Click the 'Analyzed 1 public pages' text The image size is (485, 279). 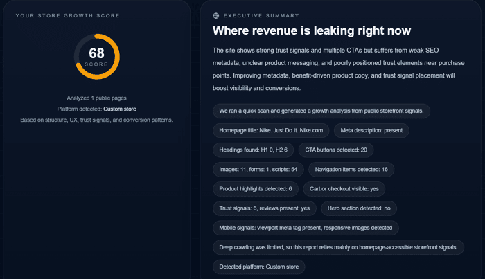point(96,98)
